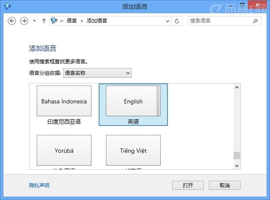Click the up one level arrow
The image size is (270, 200).
coord(44,21)
